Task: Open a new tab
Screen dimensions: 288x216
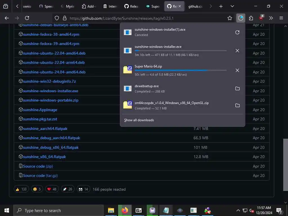Action: 221,6
